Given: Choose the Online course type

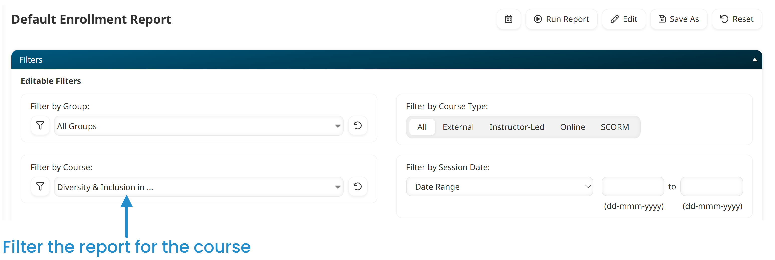Looking at the screenshot, I should tap(572, 127).
